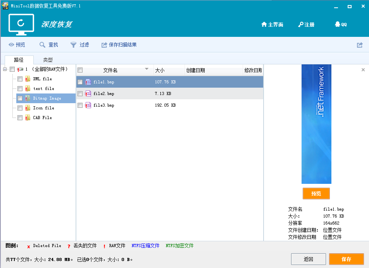Select the Icon file tree item
The width and height of the screenshot is (369, 268).
point(43,107)
